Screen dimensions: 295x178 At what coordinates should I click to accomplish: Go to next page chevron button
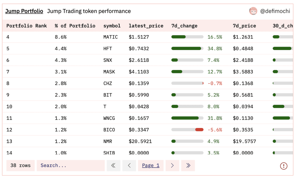172,165
